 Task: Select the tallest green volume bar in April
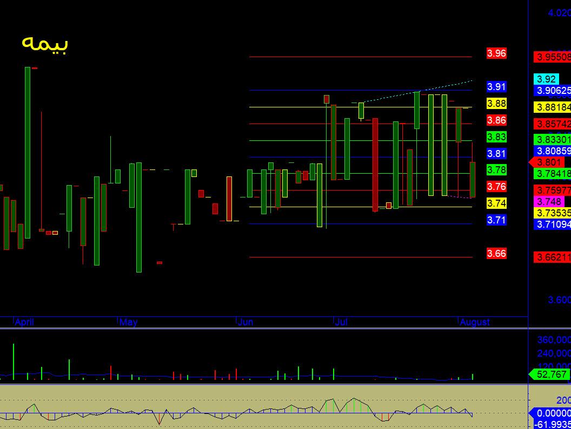click(14, 362)
